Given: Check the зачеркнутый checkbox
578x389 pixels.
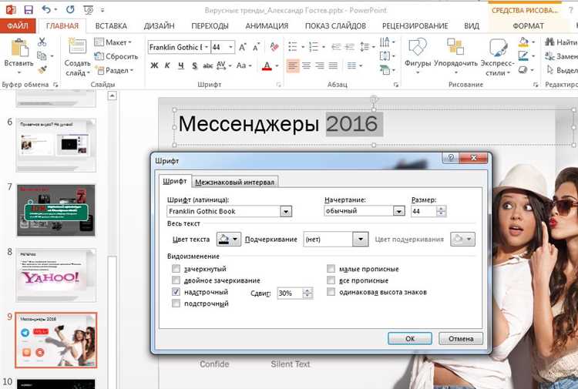Looking at the screenshot, I should click(176, 269).
